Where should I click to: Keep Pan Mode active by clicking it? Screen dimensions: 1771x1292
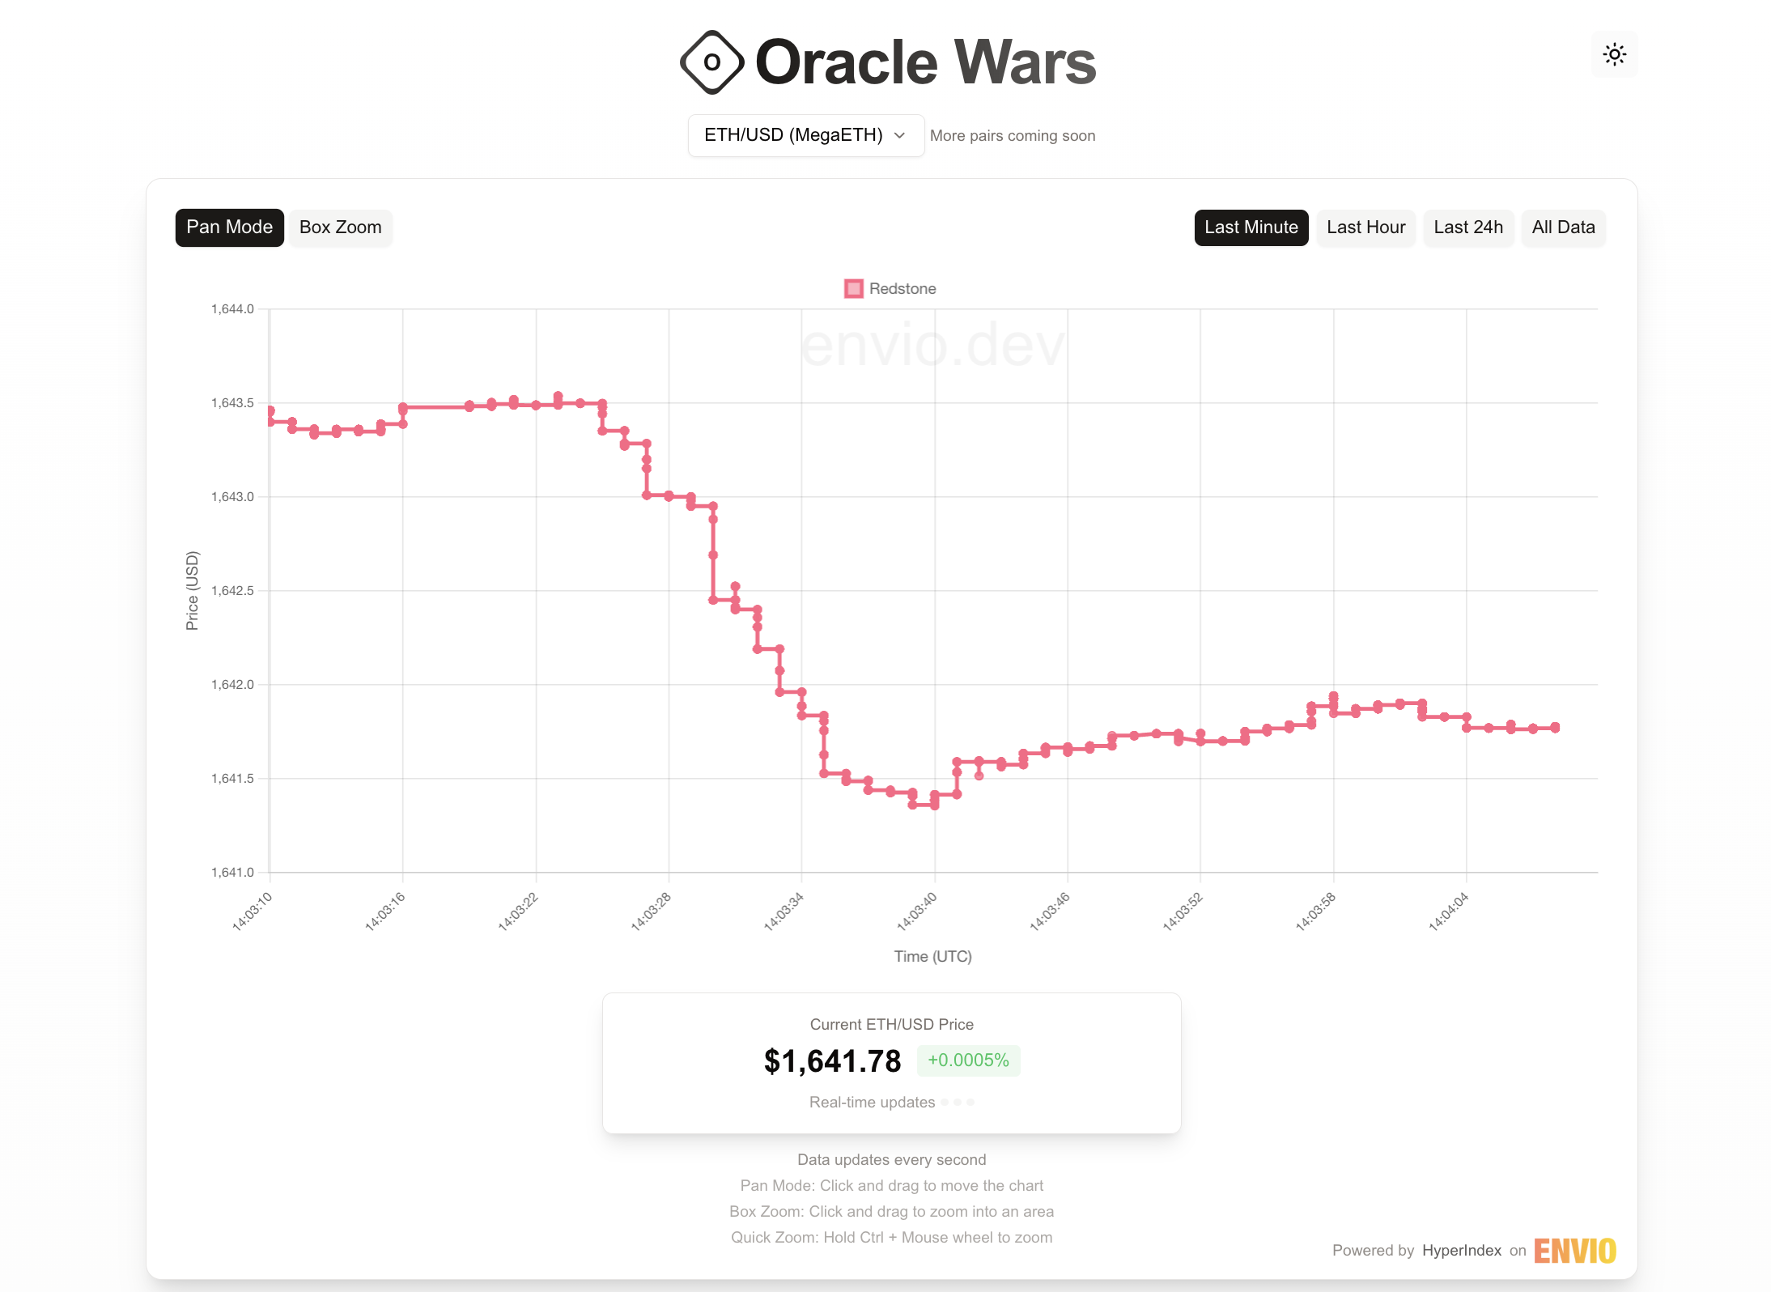click(229, 227)
